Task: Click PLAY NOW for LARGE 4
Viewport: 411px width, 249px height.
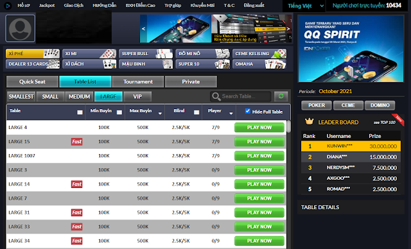Action: click(259, 128)
